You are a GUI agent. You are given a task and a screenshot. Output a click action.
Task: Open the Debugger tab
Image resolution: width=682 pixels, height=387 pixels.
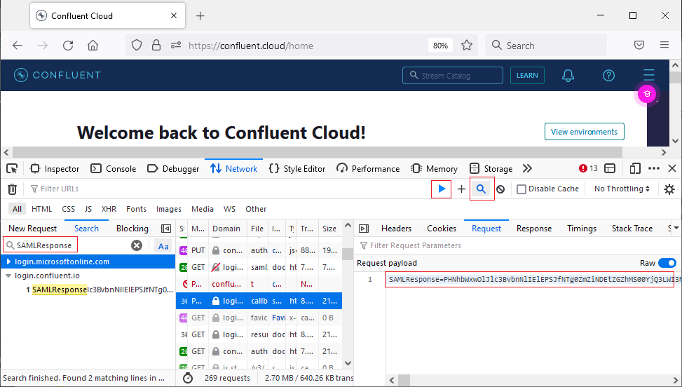173,169
